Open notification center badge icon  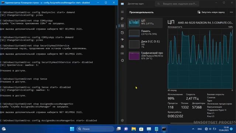click(231, 129)
